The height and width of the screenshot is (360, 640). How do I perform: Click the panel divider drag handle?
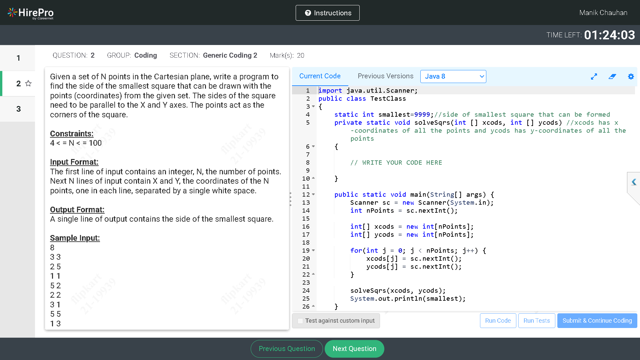(x=290, y=199)
